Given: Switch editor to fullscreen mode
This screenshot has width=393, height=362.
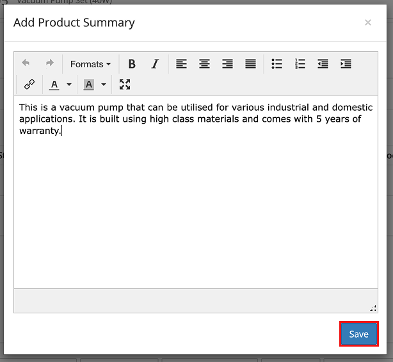Looking at the screenshot, I should point(125,85).
